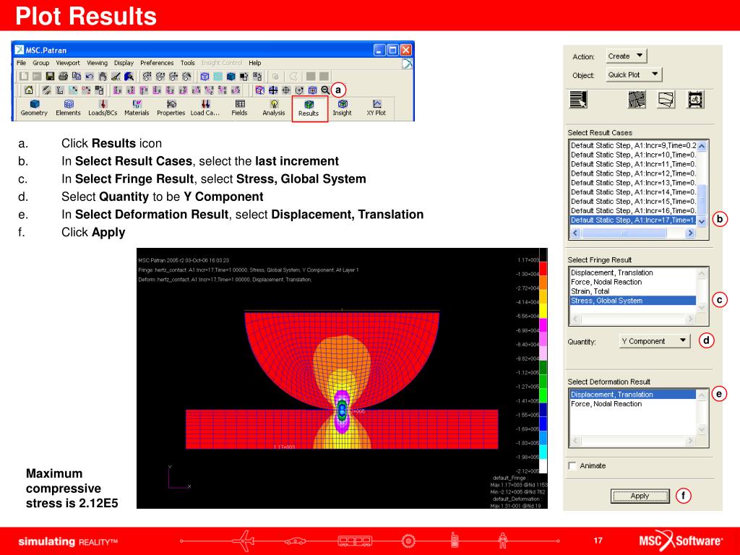
Task: Open the Display menu
Action: (124, 63)
